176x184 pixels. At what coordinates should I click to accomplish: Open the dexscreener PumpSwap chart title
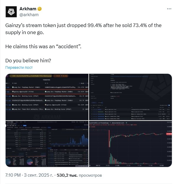tap(107, 123)
